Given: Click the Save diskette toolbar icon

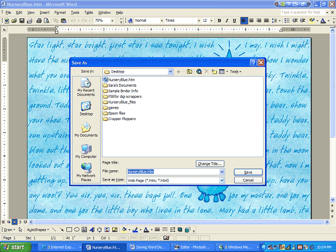Looking at the screenshot, I should tap(22, 21).
